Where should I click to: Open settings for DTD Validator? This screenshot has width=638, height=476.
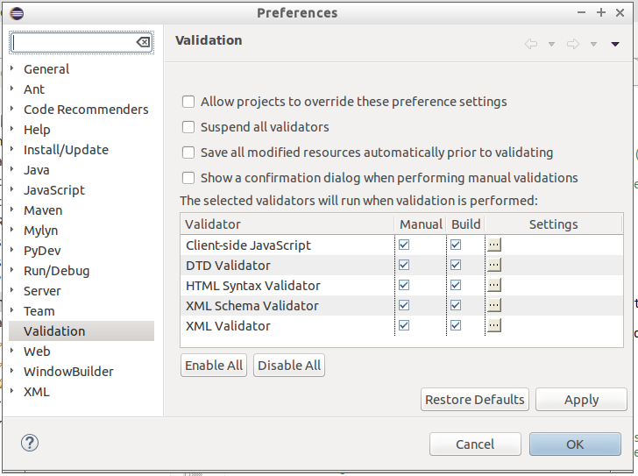coord(494,266)
